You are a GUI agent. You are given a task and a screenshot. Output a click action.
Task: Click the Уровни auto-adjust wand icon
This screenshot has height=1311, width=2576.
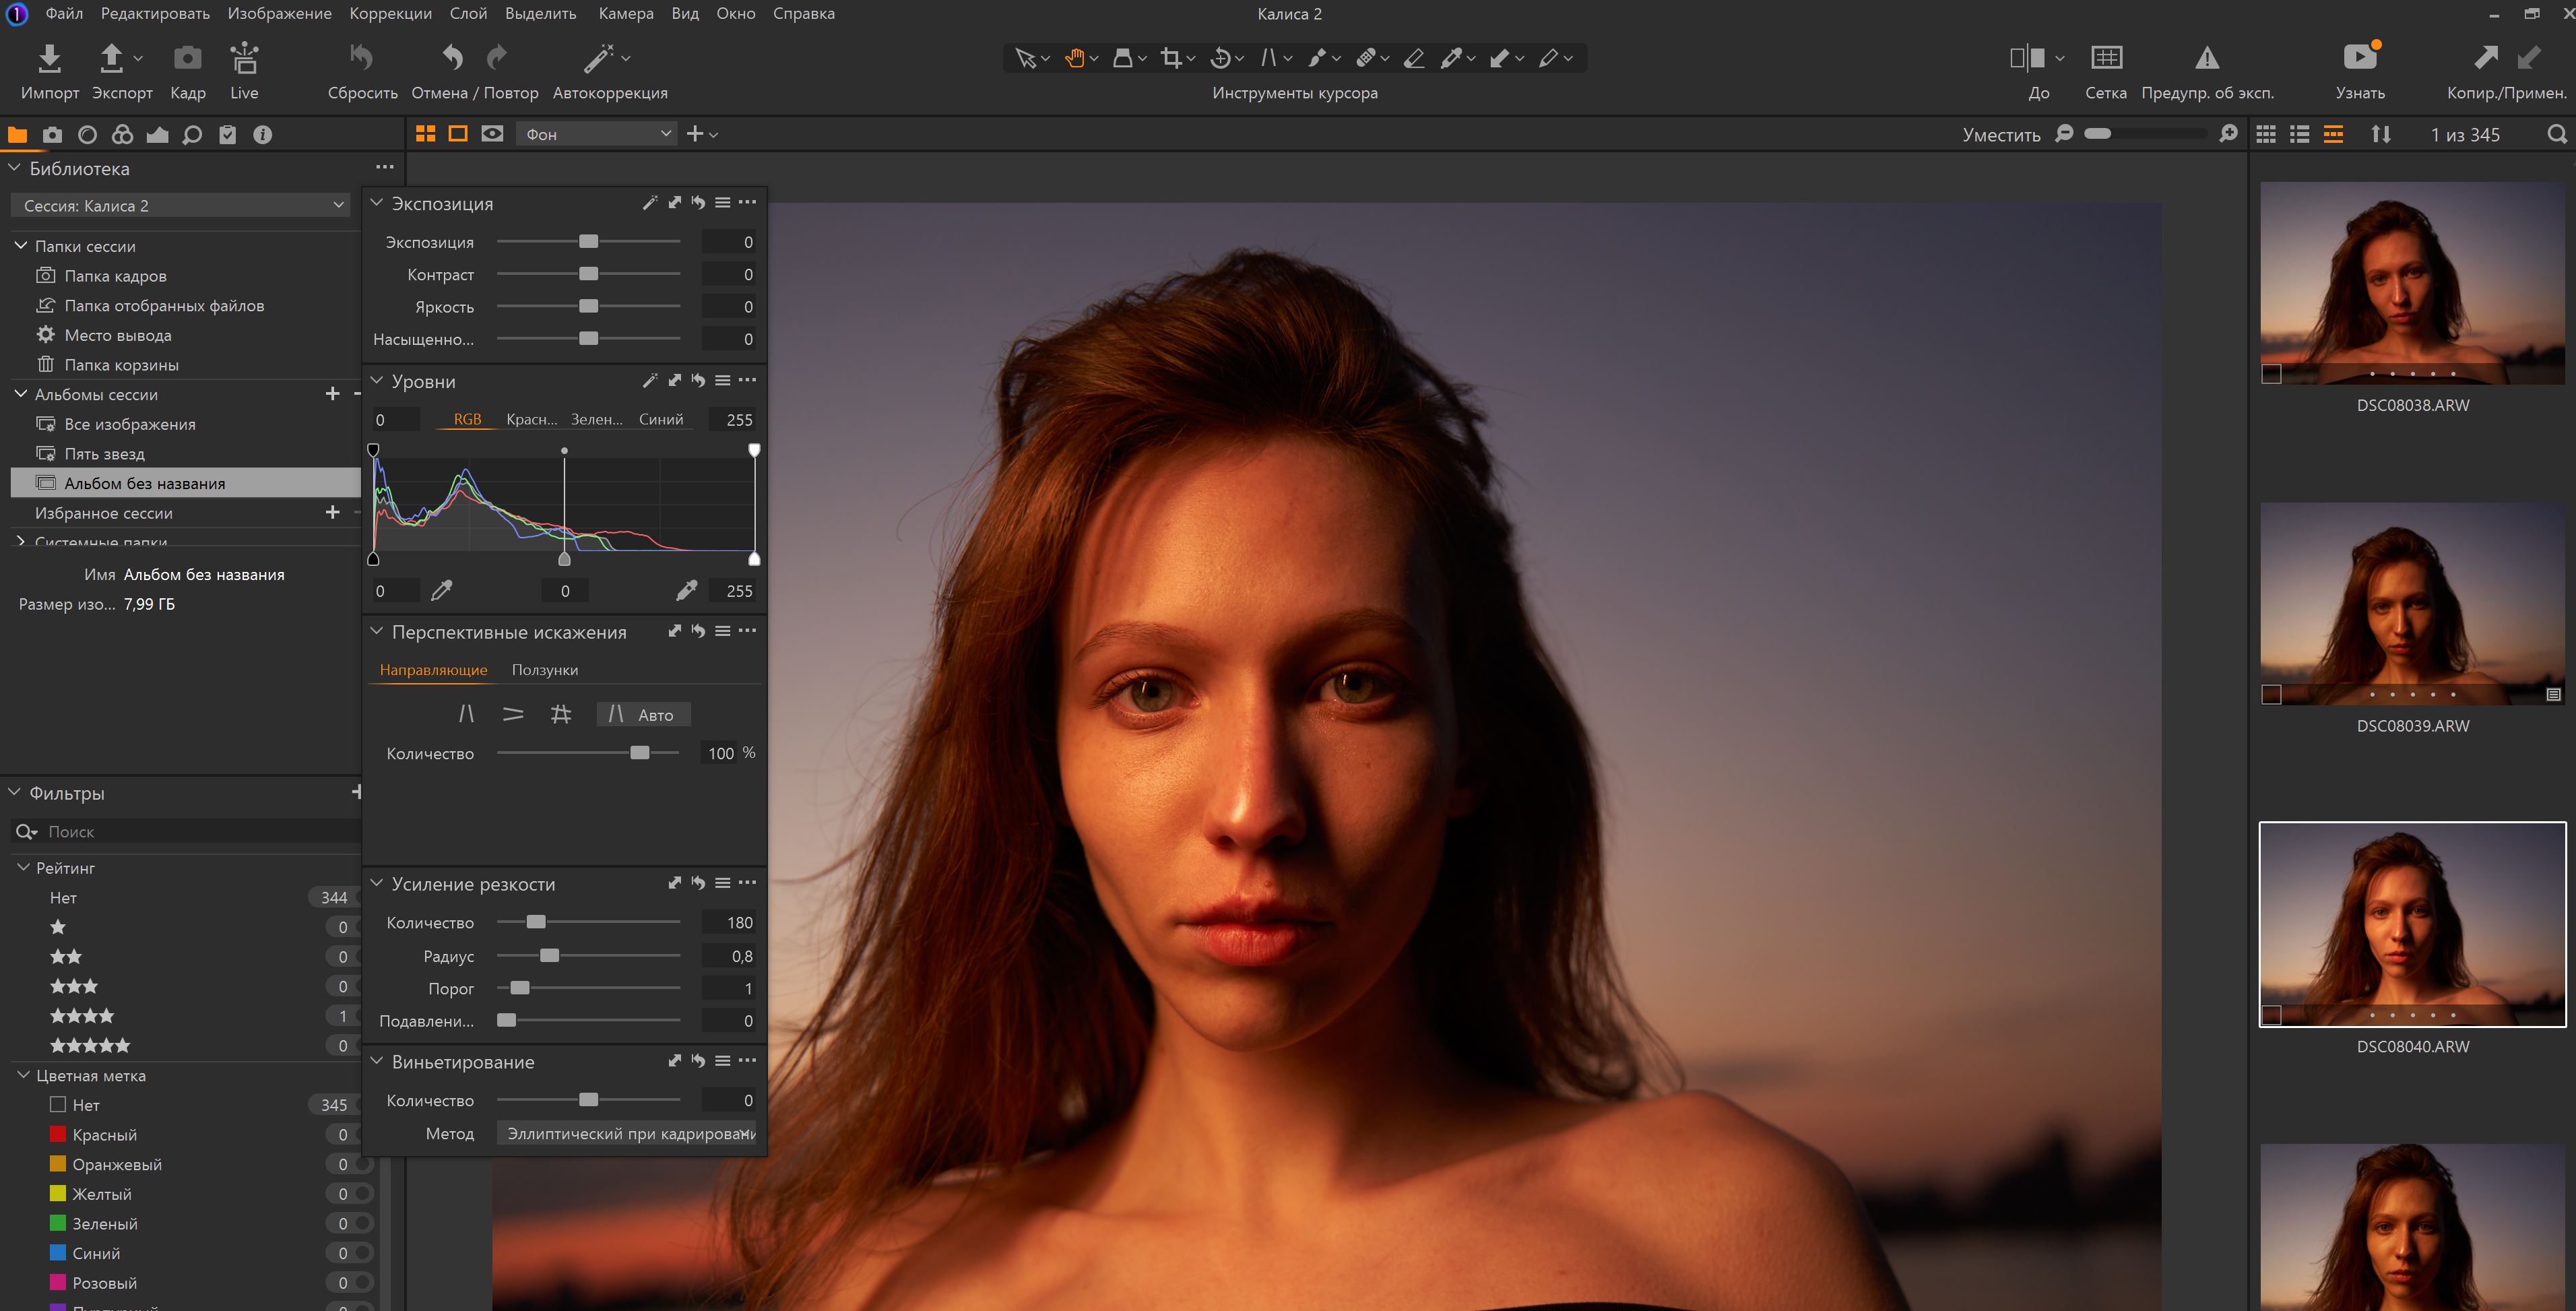pyautogui.click(x=650, y=381)
